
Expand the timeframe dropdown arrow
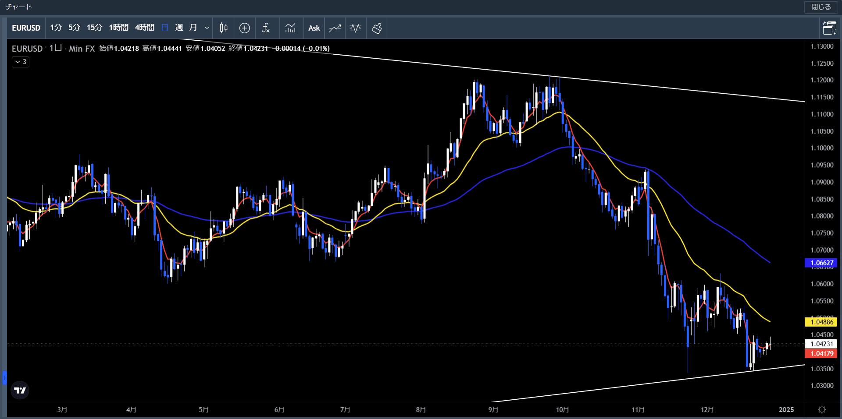coord(207,28)
